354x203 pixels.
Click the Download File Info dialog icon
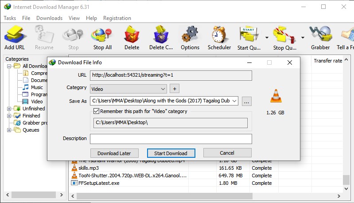pos(52,62)
